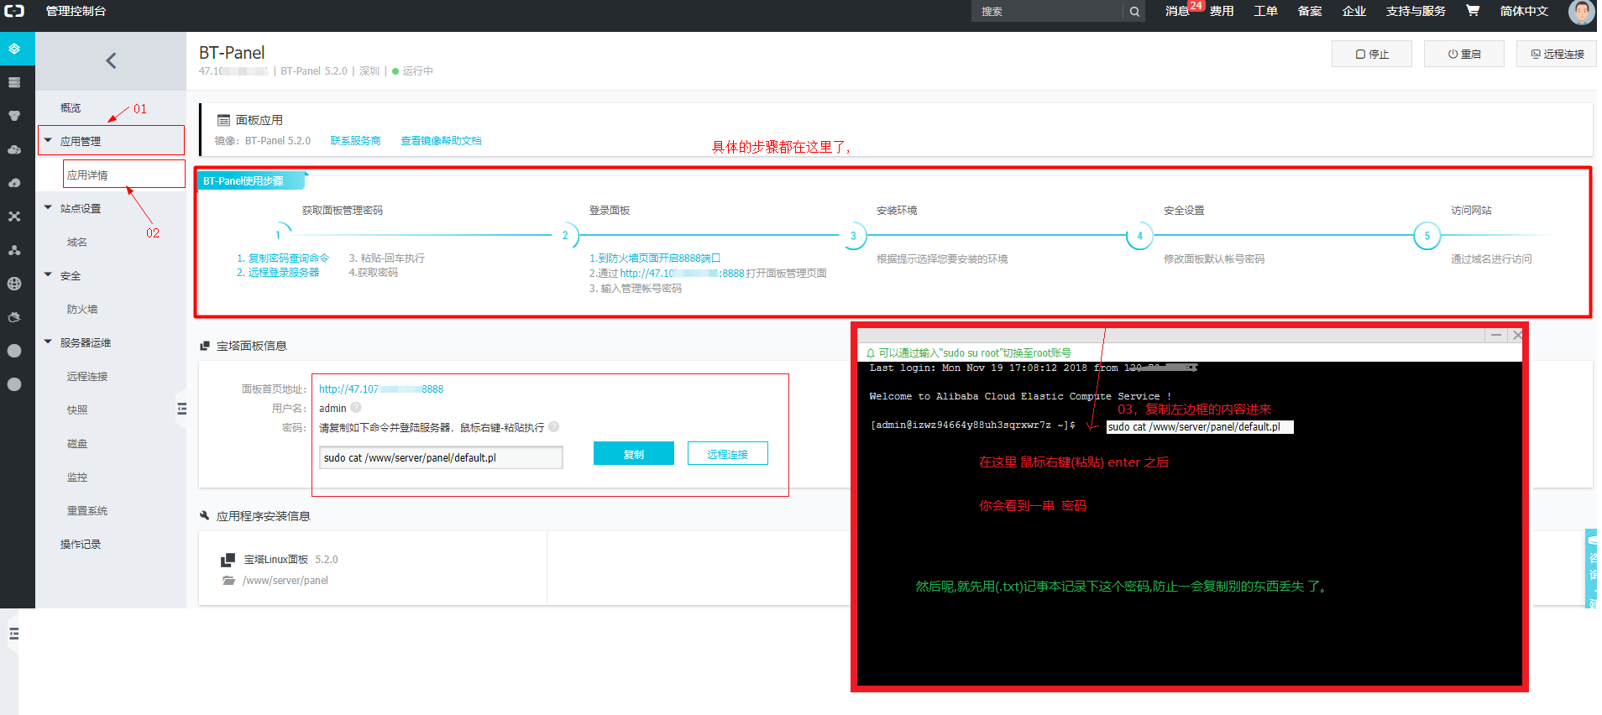Click step 4 circle for 安全设置
Image resolution: width=1602 pixels, height=715 pixels.
[1139, 236]
